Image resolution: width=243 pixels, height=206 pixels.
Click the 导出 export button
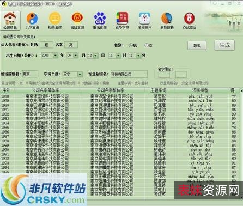pyautogui.click(x=197, y=45)
